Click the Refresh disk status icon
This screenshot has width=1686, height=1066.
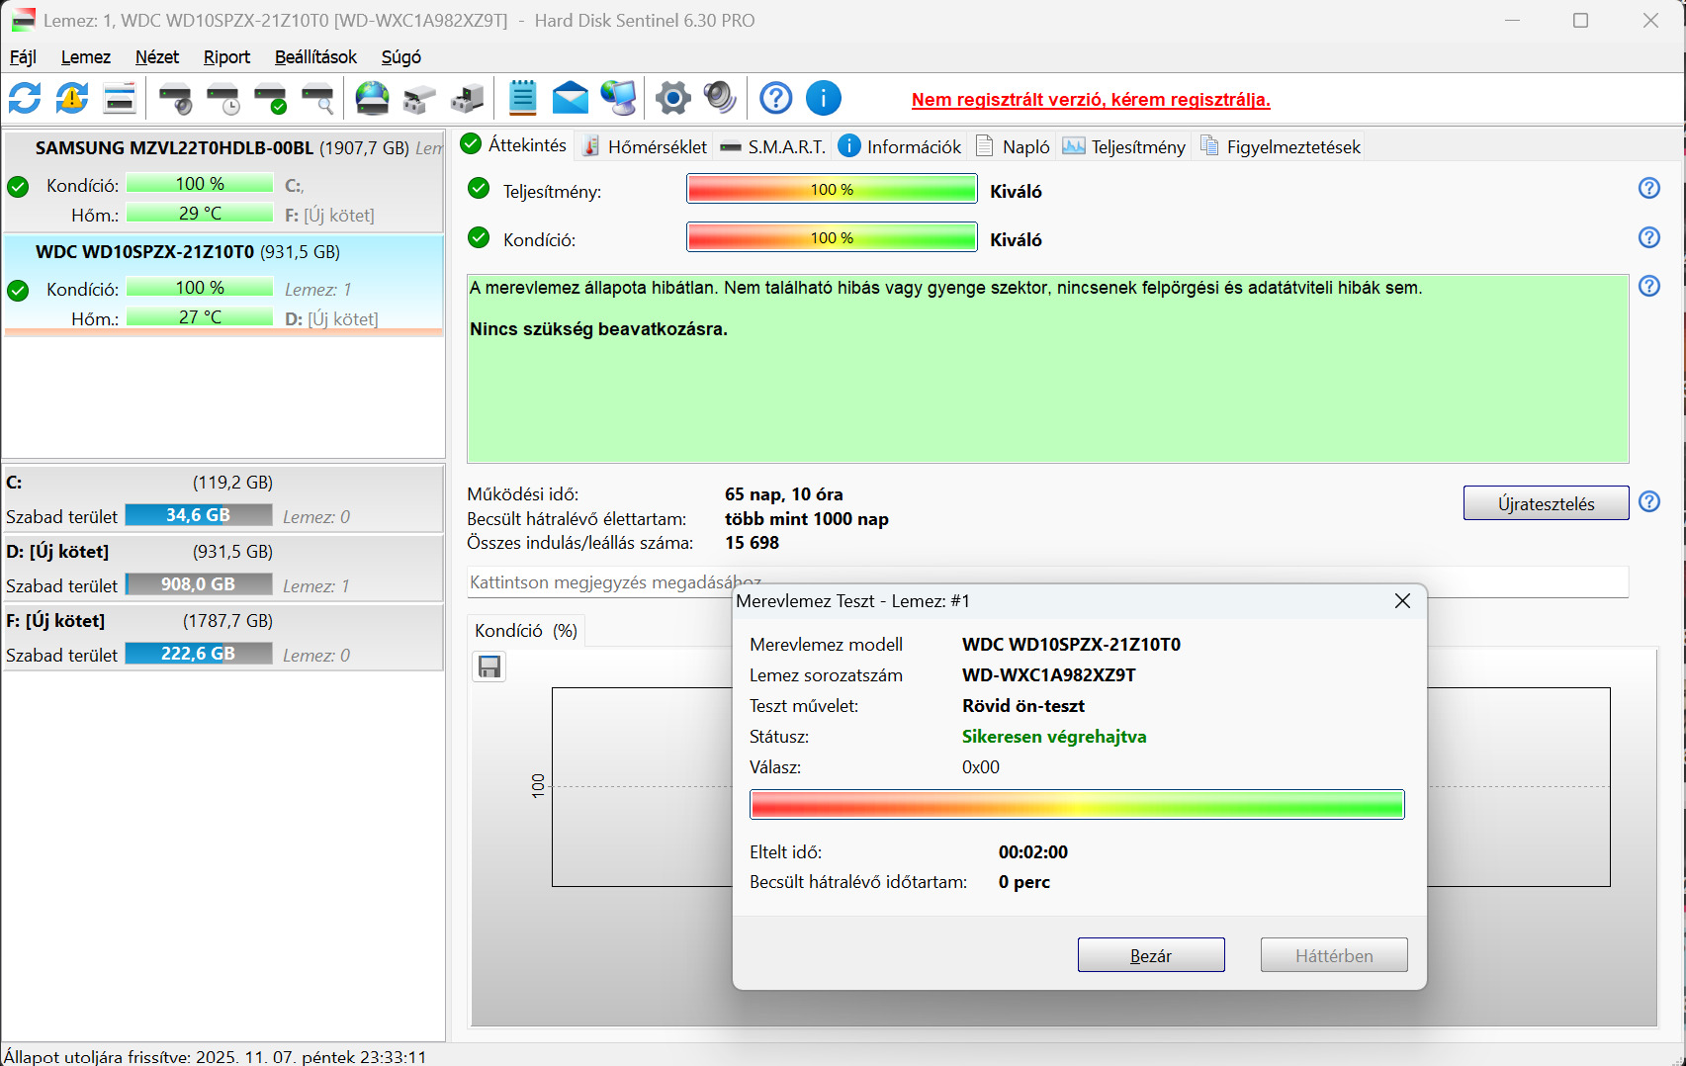tap(25, 98)
